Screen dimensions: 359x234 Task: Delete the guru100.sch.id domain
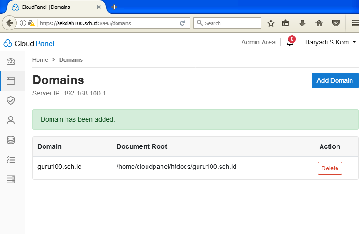(330, 168)
